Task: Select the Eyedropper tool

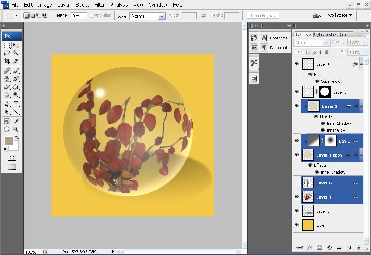Action: (x=16, y=121)
